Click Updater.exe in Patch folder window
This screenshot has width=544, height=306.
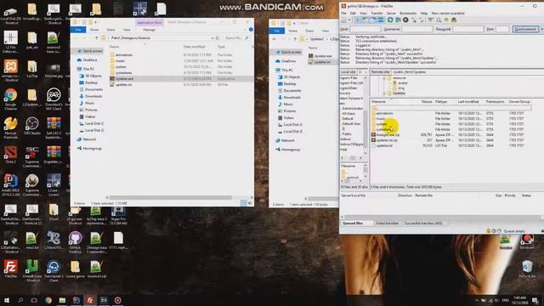click(x=124, y=79)
